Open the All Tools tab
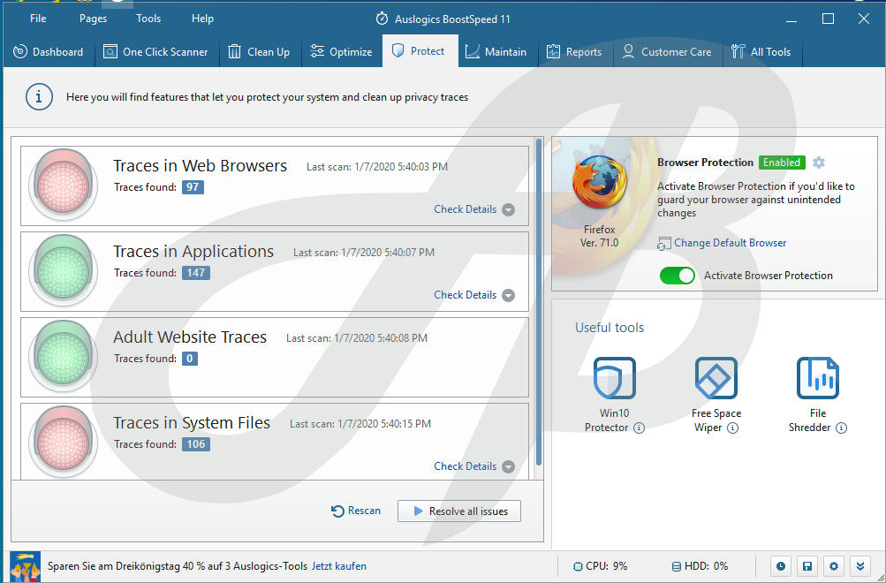Image resolution: width=886 pixels, height=583 pixels. pos(761,51)
